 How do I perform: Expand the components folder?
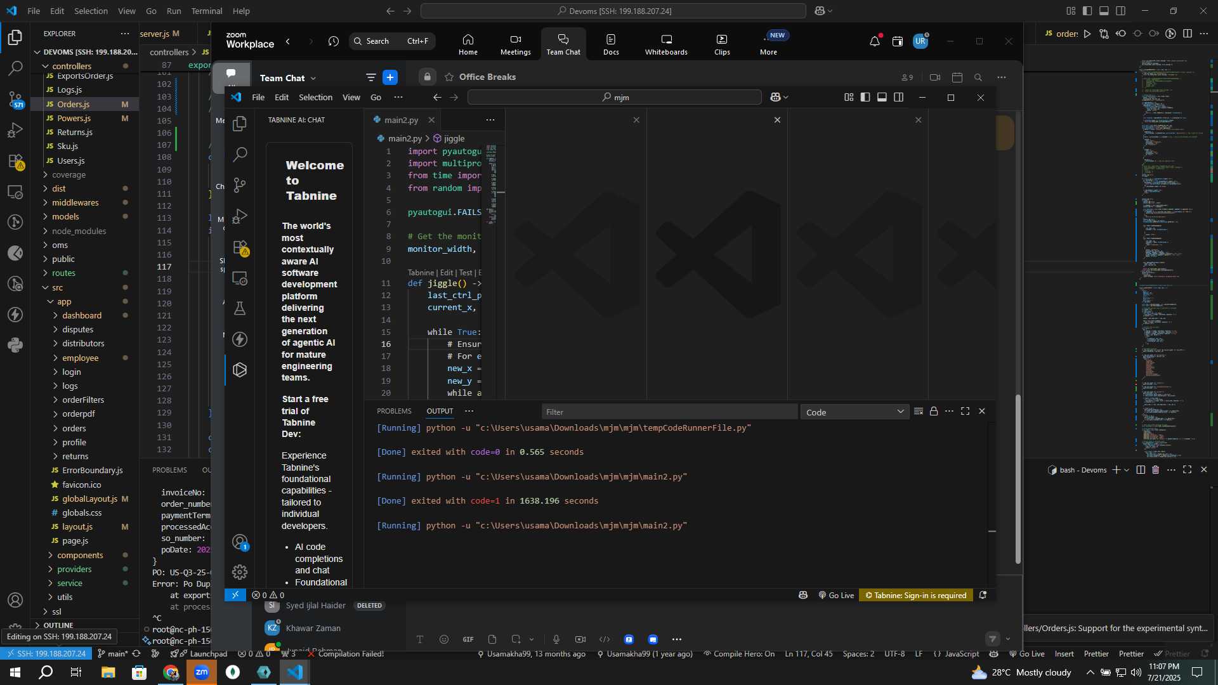click(80, 556)
